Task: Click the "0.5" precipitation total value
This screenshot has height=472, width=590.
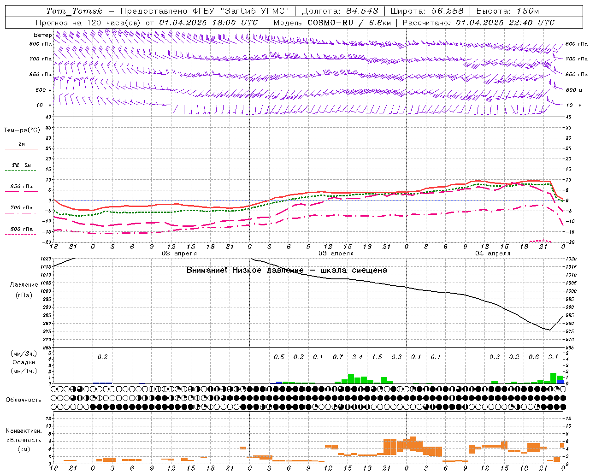Action: pyautogui.click(x=279, y=357)
